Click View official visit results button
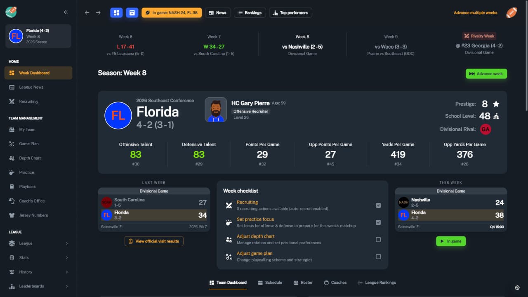The height and width of the screenshot is (297, 528). click(x=154, y=241)
